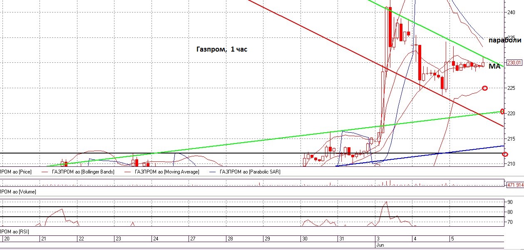Click price axis value 210
This screenshot has height=250, width=524.
pos(512,163)
